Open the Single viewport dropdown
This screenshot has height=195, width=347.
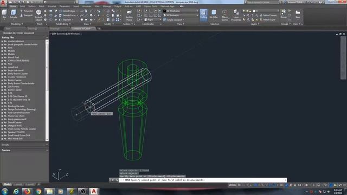click(x=174, y=19)
